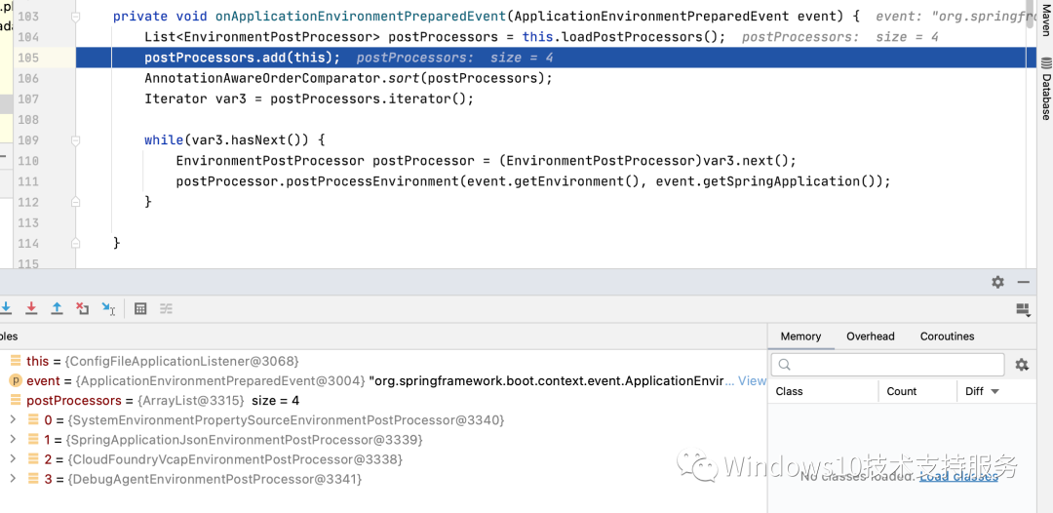Click AnnotationAwareOrderComparator in line 106
The height and width of the screenshot is (513, 1053).
(x=262, y=79)
